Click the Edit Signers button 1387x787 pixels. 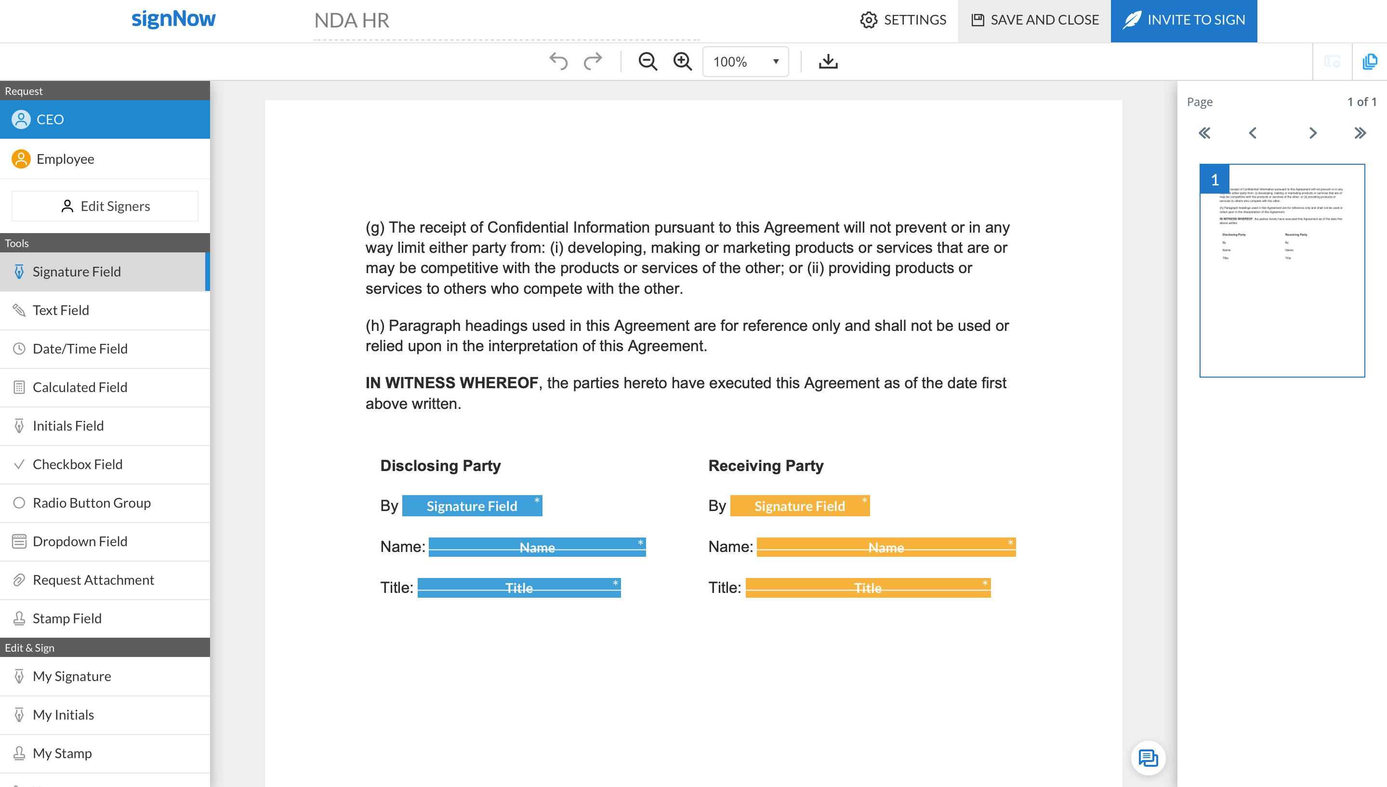(105, 205)
